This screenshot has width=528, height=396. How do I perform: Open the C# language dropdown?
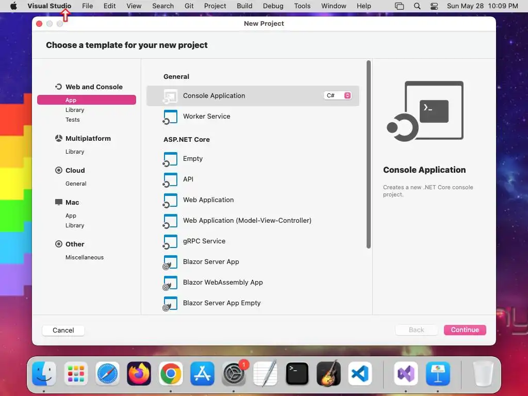[x=338, y=95]
